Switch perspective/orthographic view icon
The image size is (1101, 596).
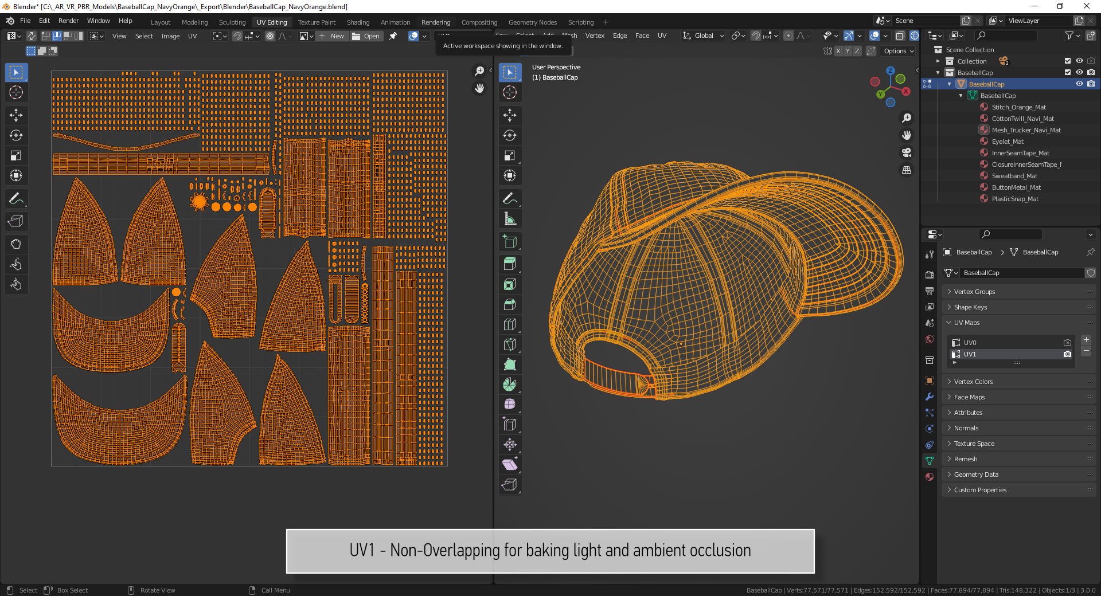907,170
